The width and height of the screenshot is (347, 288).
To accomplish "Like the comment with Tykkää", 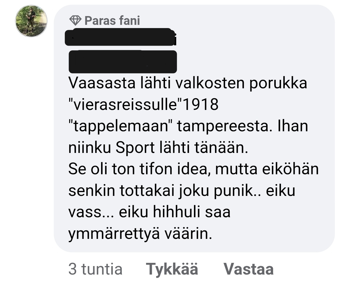I will click(172, 269).
